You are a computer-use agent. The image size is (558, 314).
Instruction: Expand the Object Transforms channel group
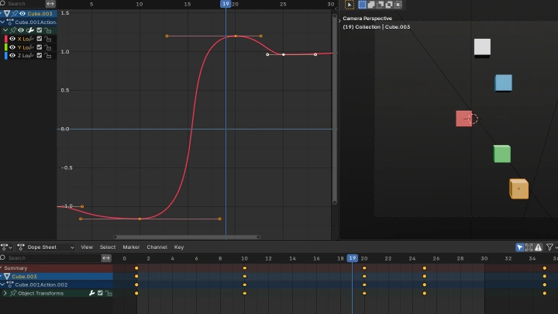click(5, 293)
